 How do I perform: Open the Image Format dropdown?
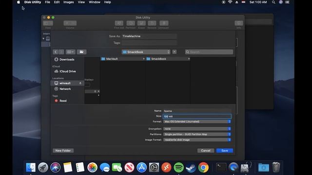(x=197, y=140)
